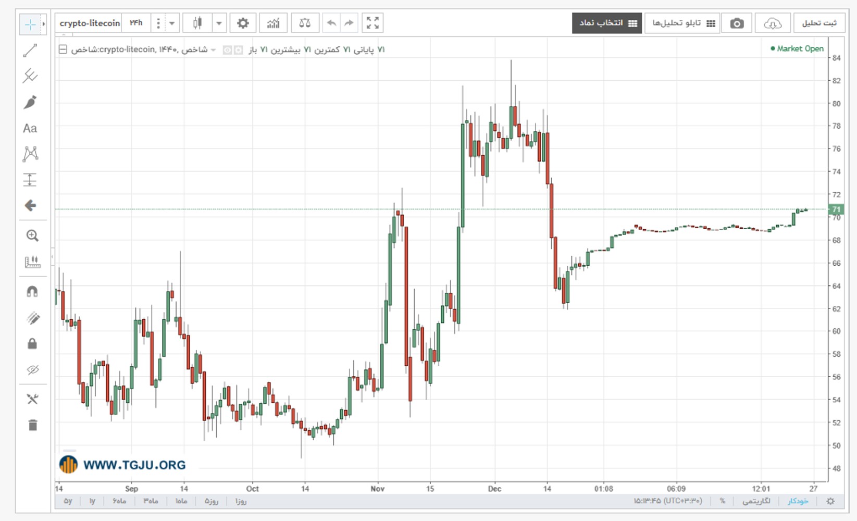The height and width of the screenshot is (521, 857).
Task: Select the XABCD pattern tool
Action: tap(30, 154)
